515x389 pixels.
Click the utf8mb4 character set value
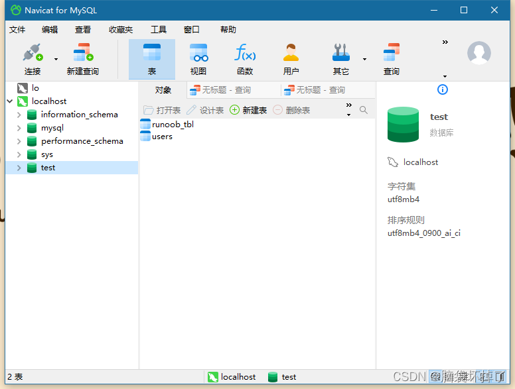pos(404,199)
